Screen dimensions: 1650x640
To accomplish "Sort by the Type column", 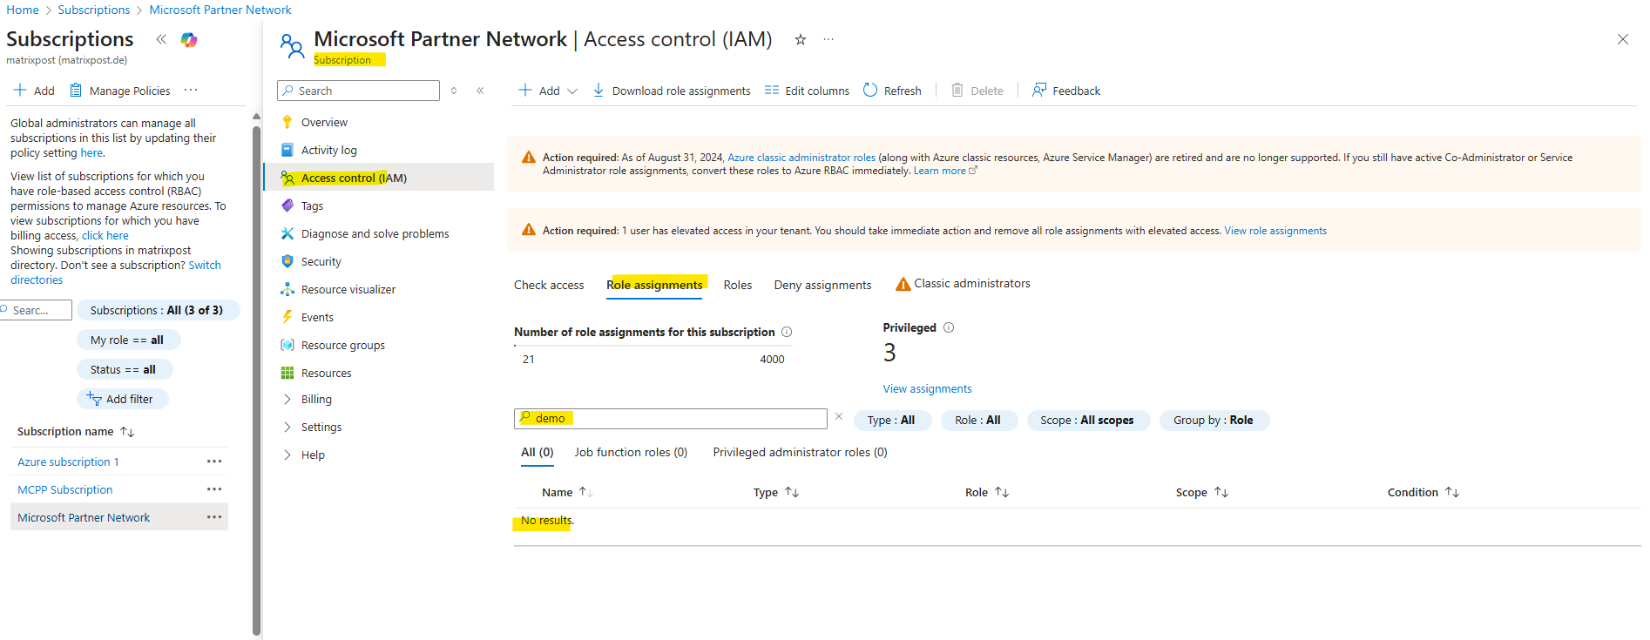I will click(775, 492).
